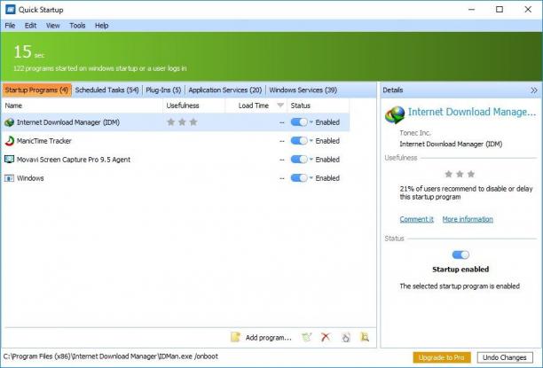The height and width of the screenshot is (368, 543).
Task: Open the Tools menu
Action: pyautogui.click(x=77, y=26)
